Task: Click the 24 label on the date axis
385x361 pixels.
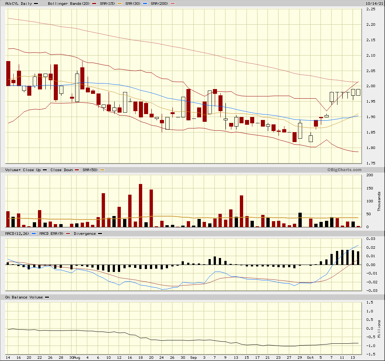Action: click(162, 358)
